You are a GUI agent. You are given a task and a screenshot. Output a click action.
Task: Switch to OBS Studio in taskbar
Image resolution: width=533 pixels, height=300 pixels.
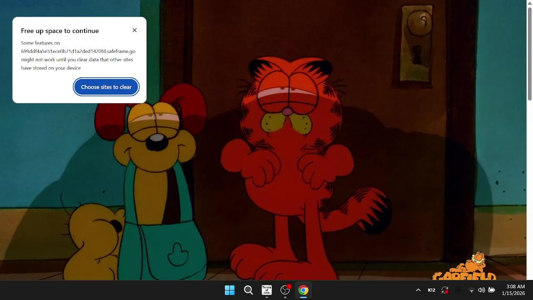(285, 290)
